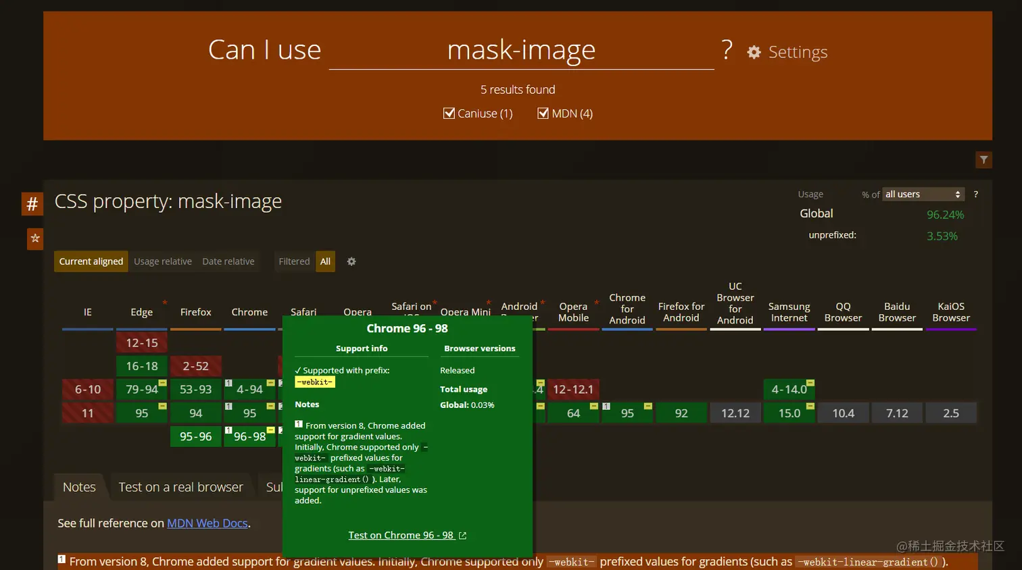
Task: Click the Baidu Browser column header
Action: 897,312
